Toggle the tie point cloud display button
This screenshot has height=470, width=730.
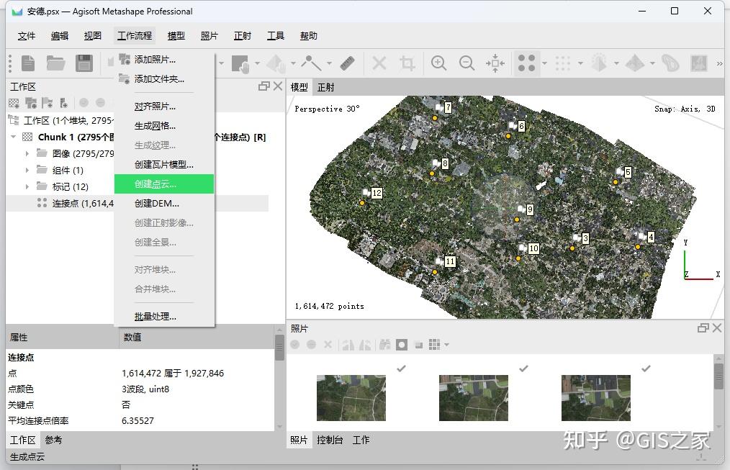[x=526, y=63]
